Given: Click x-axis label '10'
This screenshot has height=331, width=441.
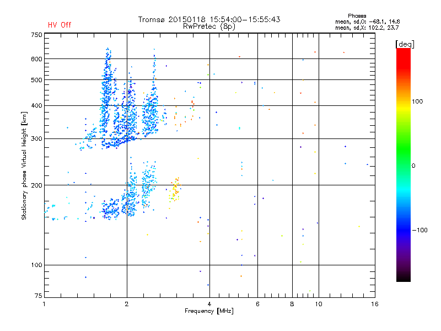Looking at the screenshot, I should point(319,304).
